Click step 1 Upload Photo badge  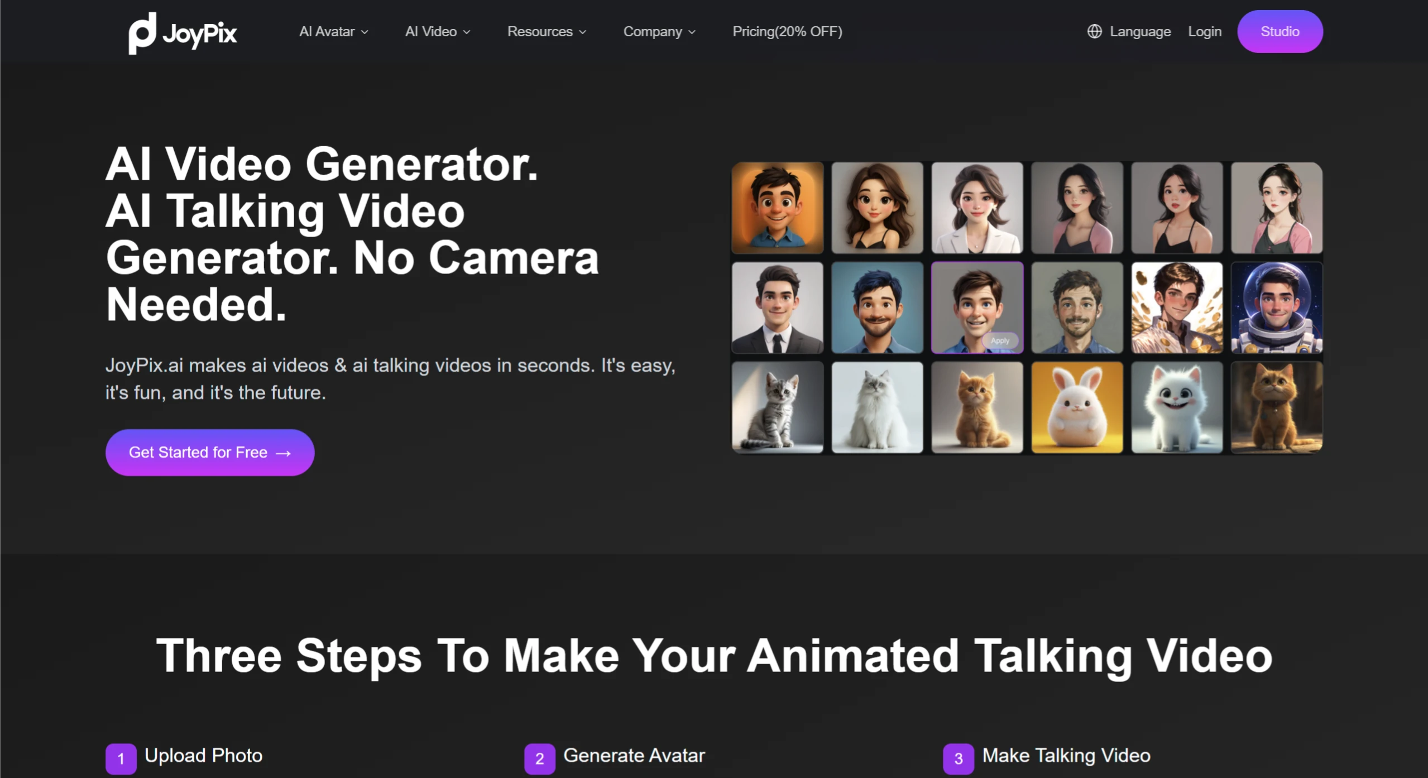121,758
